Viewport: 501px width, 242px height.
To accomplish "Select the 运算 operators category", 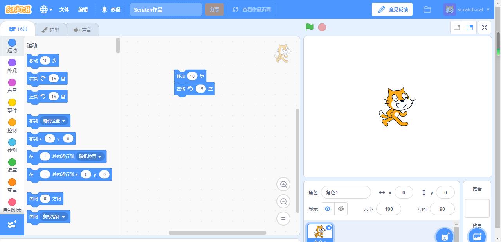I will [12, 165].
